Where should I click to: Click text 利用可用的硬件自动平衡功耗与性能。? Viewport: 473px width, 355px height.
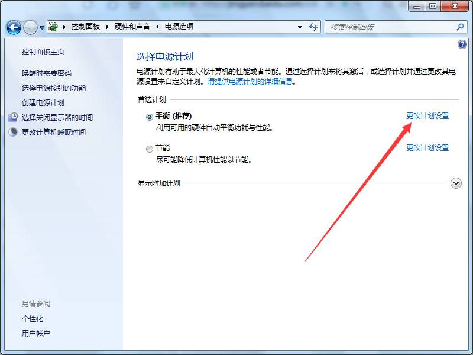click(215, 128)
